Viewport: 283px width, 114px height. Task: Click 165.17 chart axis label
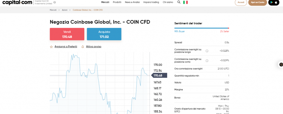(x=158, y=88)
